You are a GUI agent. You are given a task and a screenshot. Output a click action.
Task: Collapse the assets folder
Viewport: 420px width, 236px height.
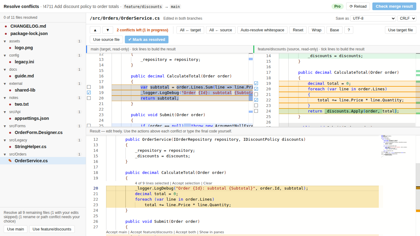[5, 41]
